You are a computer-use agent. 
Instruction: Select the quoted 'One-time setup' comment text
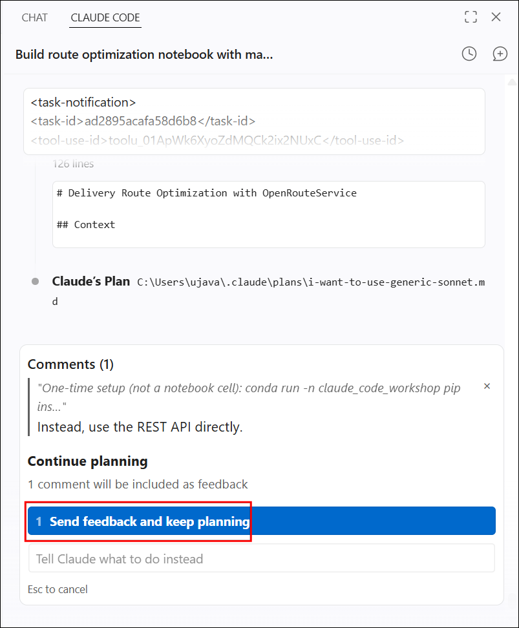[x=248, y=397]
